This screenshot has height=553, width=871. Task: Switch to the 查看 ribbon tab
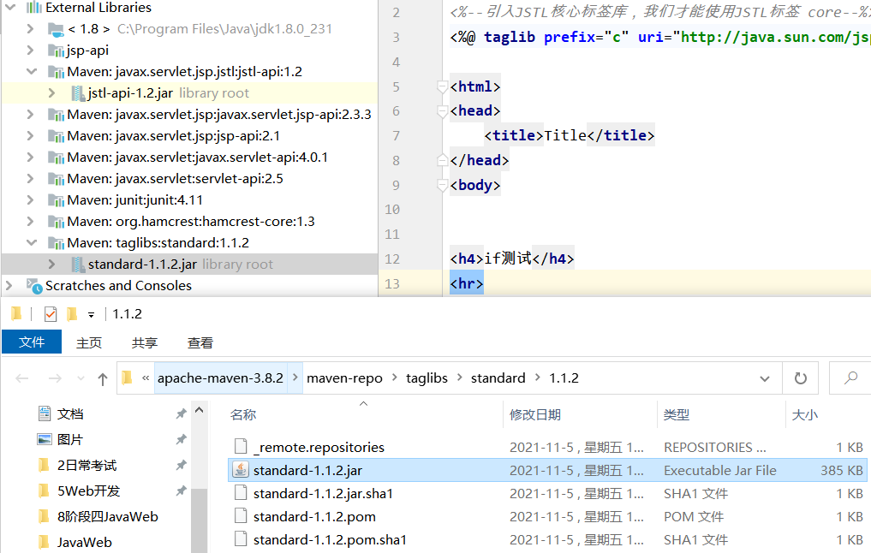click(200, 342)
